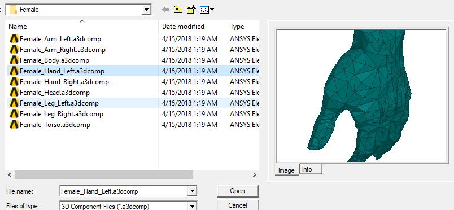Select Female_Head.a3dcomp file
The height and width of the screenshot is (210, 454).
pos(55,93)
